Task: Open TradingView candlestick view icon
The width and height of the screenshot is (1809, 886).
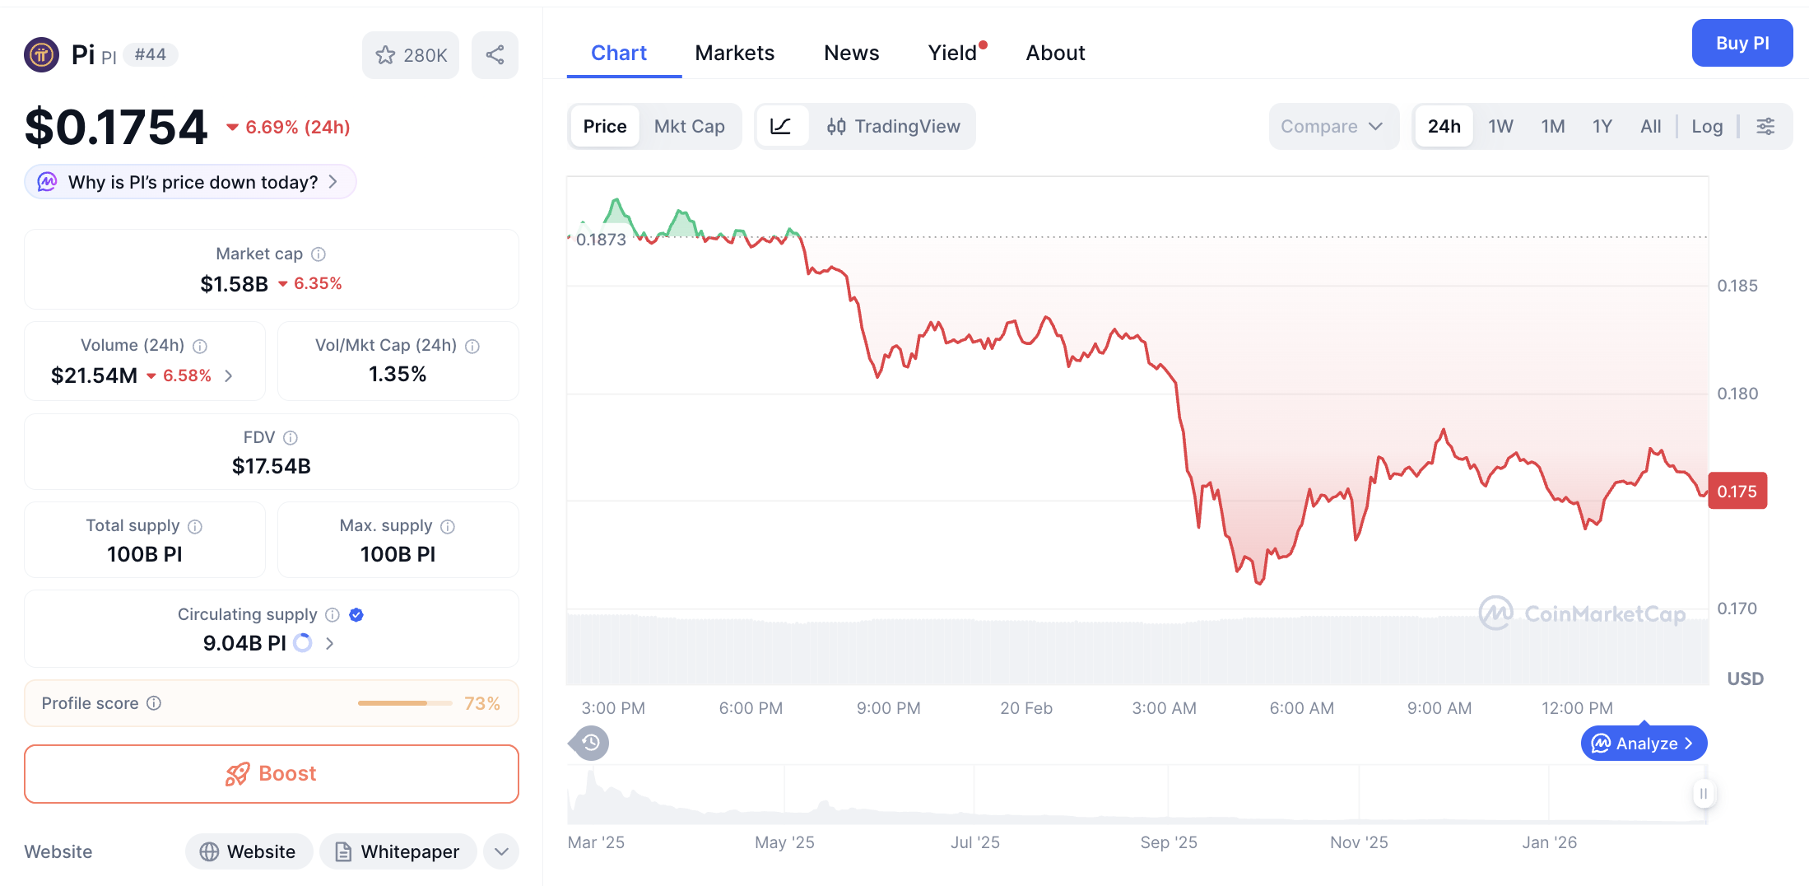Action: click(837, 126)
